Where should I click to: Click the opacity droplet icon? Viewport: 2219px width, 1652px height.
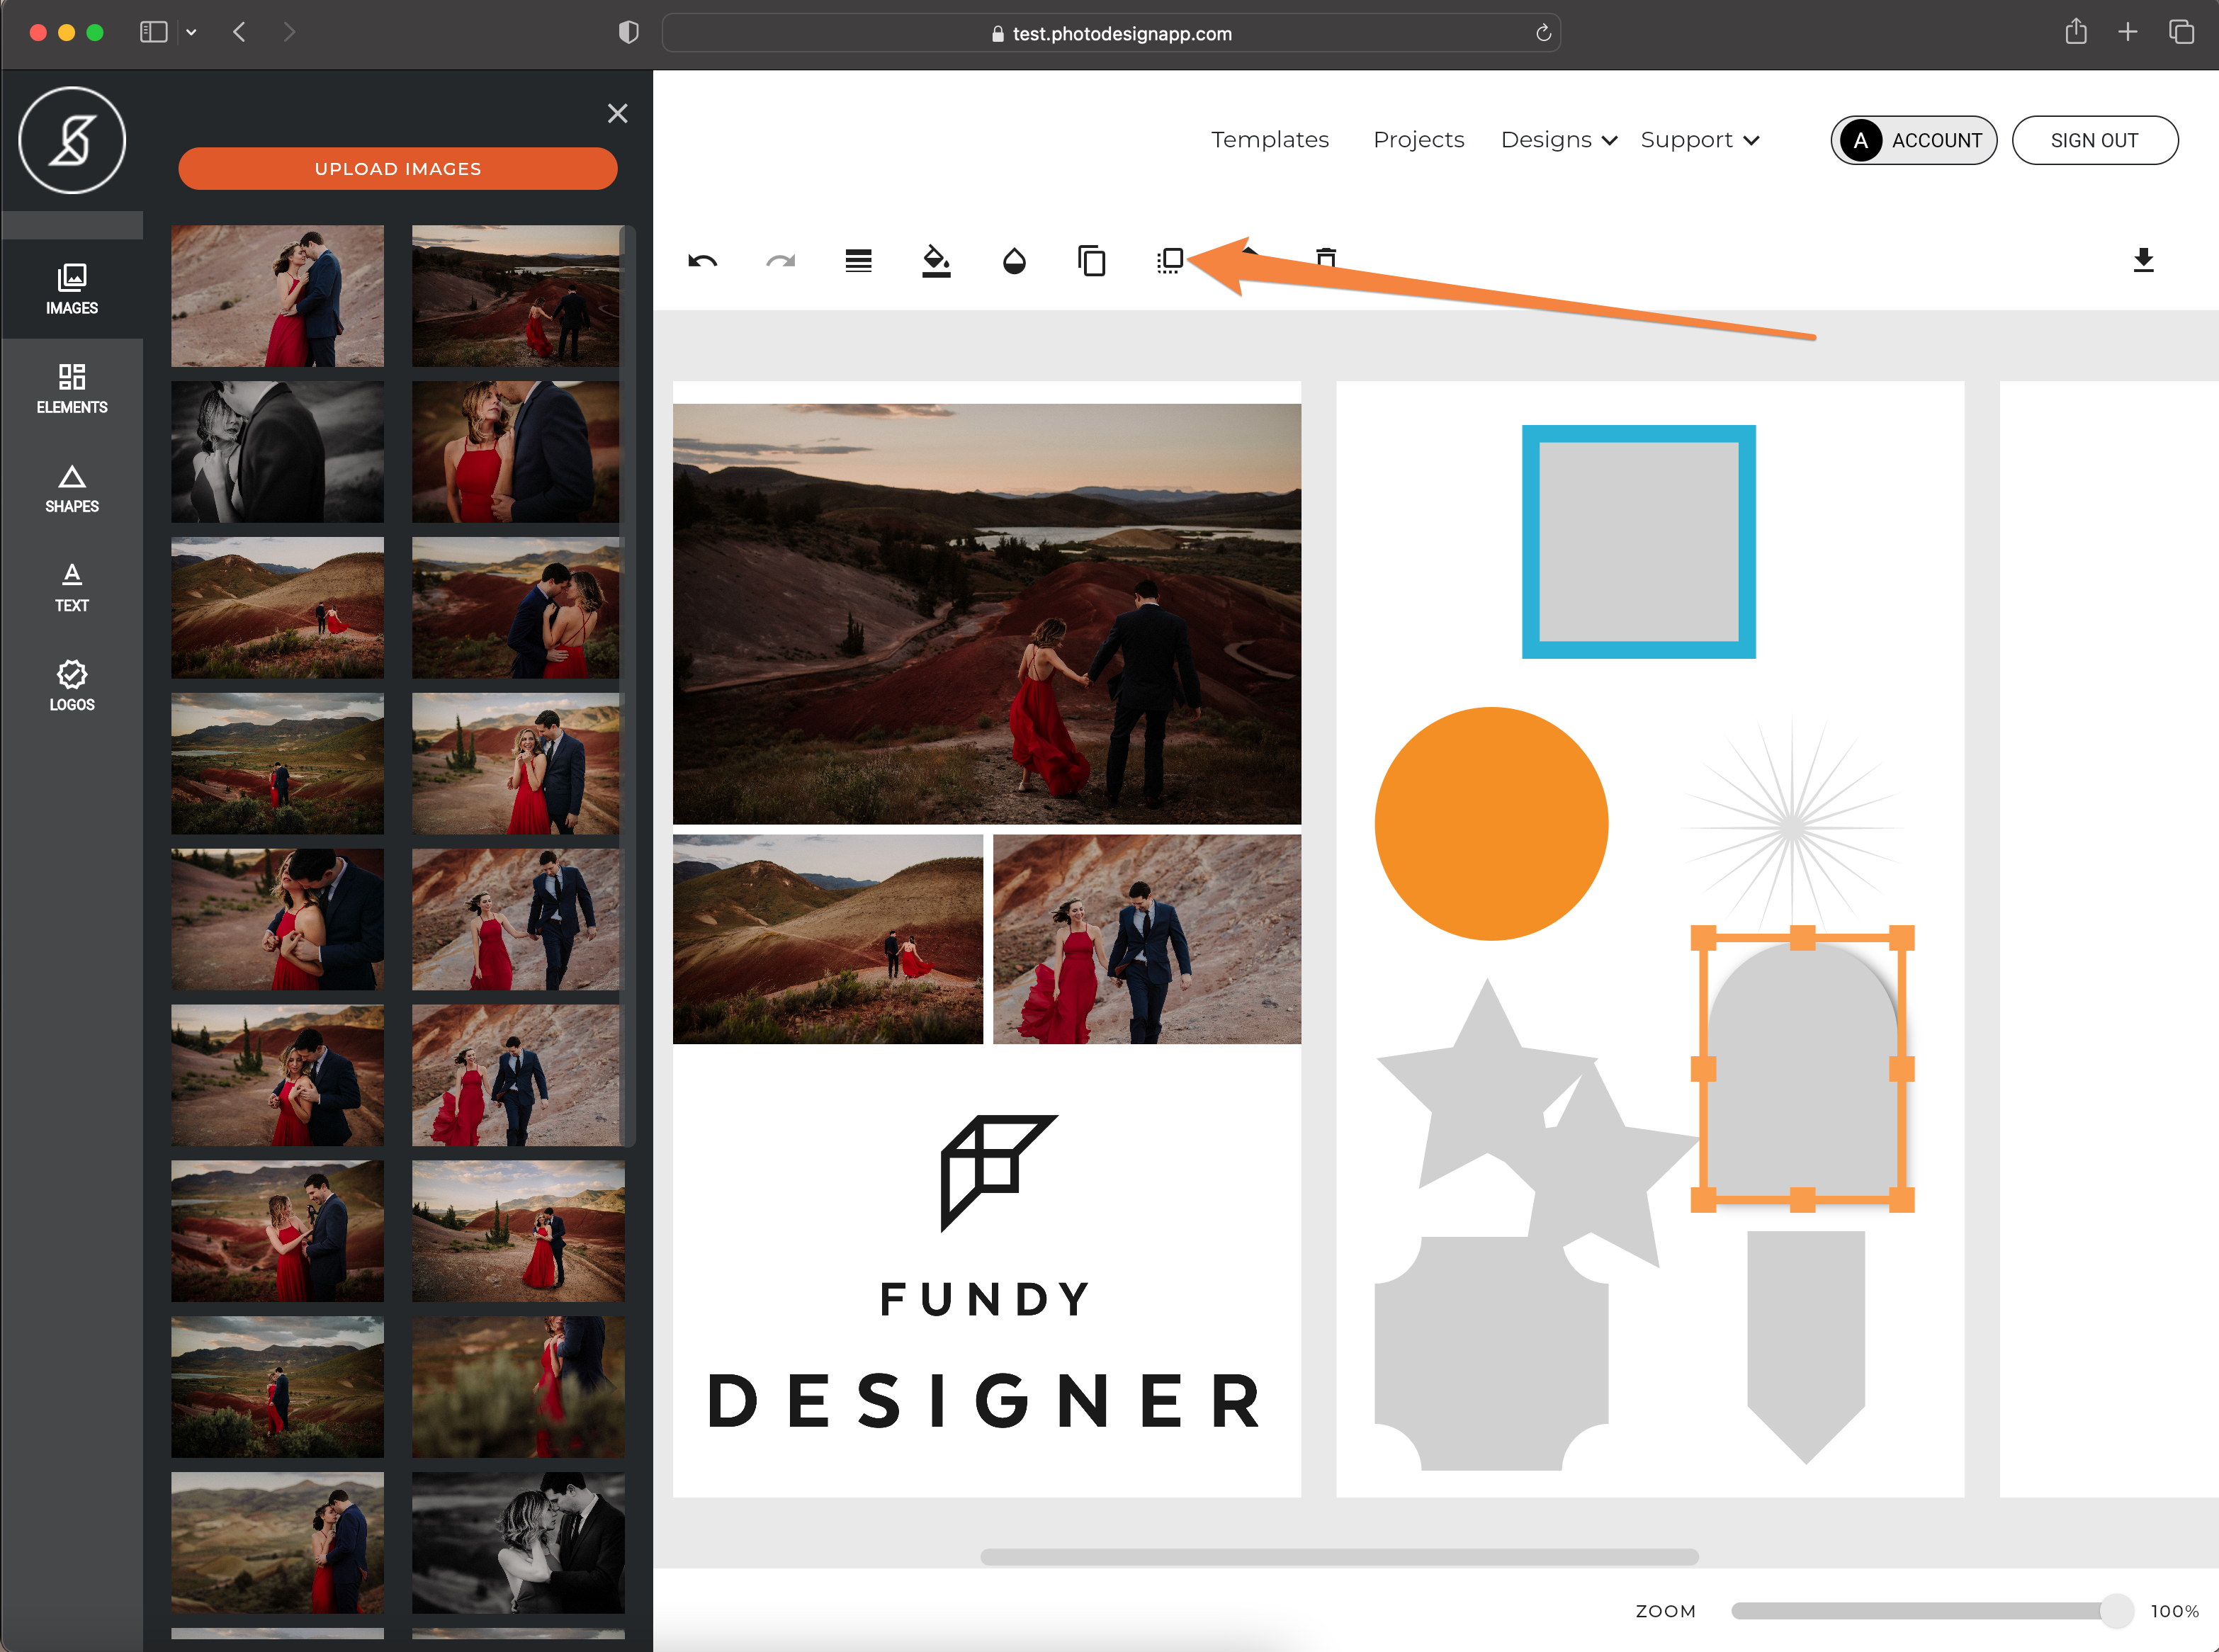[x=1014, y=261]
